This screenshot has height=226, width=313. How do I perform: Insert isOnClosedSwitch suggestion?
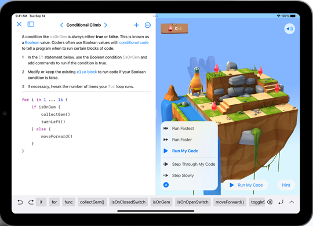pyautogui.click(x=129, y=202)
